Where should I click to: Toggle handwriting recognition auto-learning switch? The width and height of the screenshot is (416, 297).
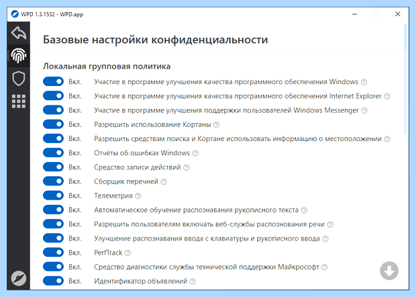coord(53,210)
